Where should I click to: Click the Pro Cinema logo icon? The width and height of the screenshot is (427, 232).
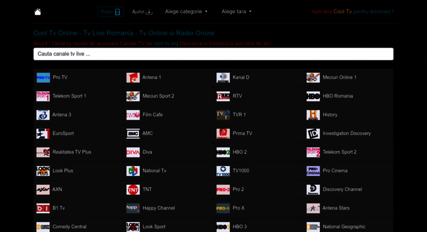coord(313,171)
